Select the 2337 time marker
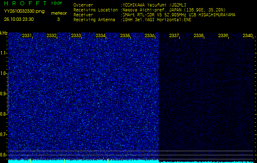Viewport: 257px width, 163px height. coord(174,35)
